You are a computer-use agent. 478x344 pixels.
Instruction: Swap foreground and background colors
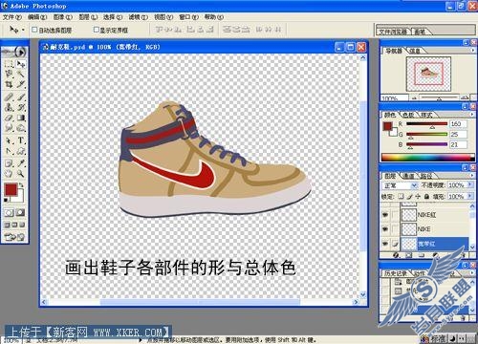point(21,184)
